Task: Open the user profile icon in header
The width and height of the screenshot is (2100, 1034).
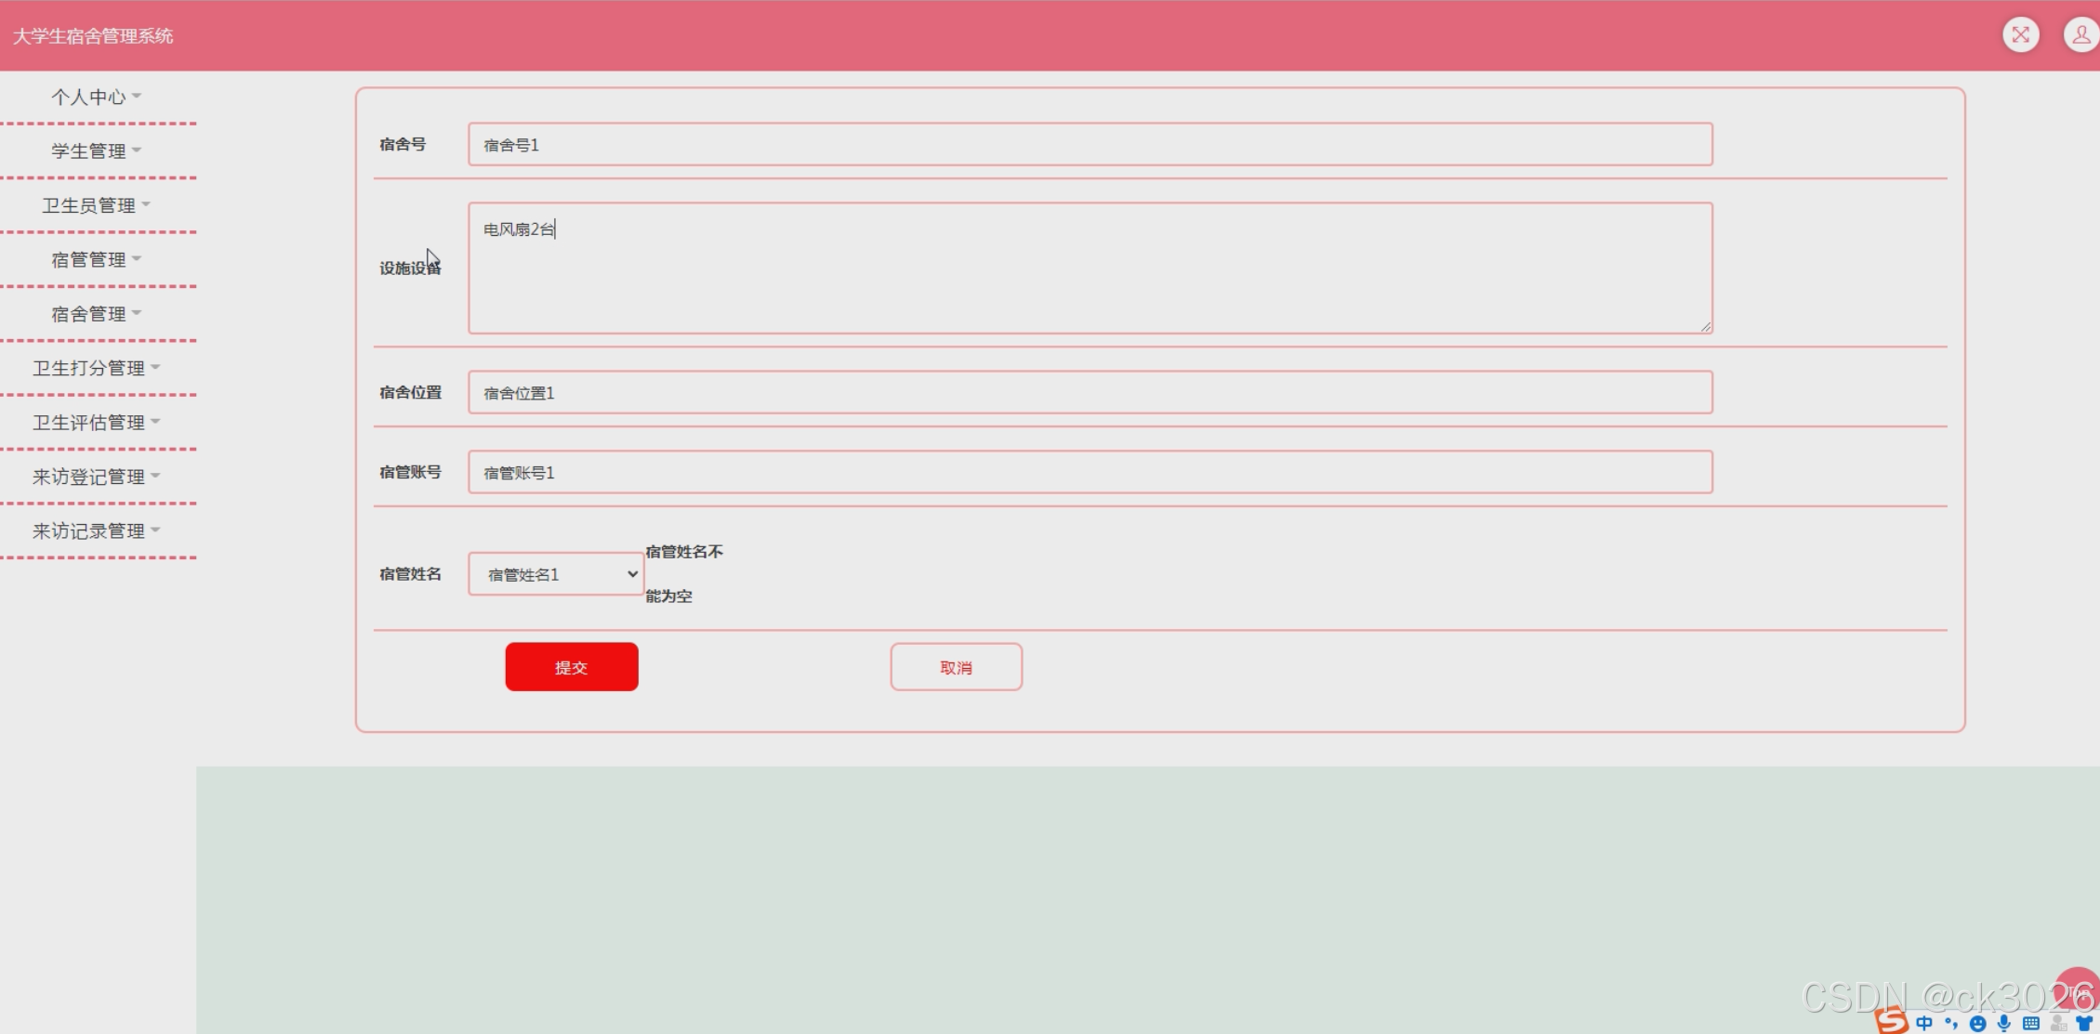Action: (x=2080, y=35)
